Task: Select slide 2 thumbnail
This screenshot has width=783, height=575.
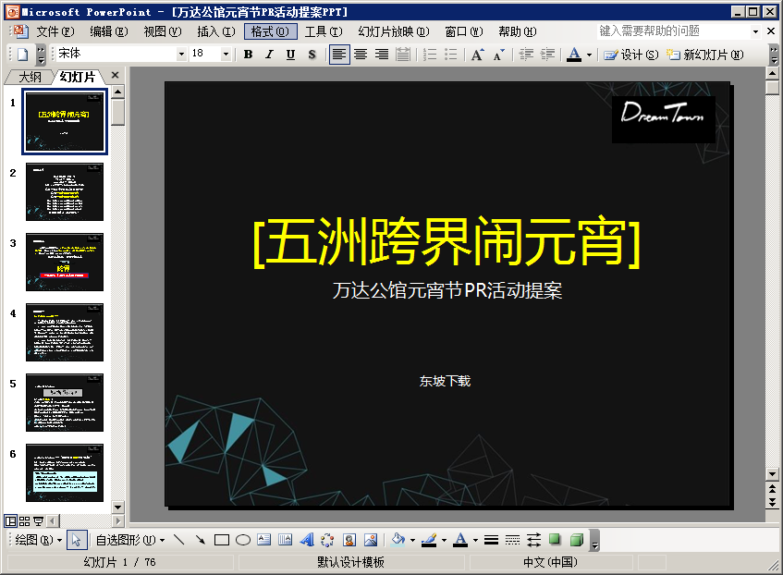Action: tap(65, 192)
